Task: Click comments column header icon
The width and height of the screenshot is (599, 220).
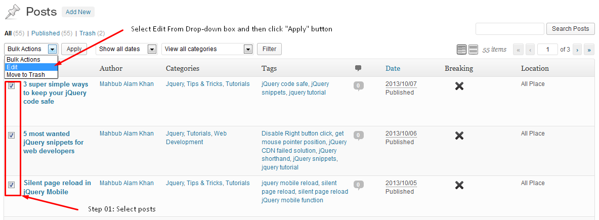Action: [358, 68]
